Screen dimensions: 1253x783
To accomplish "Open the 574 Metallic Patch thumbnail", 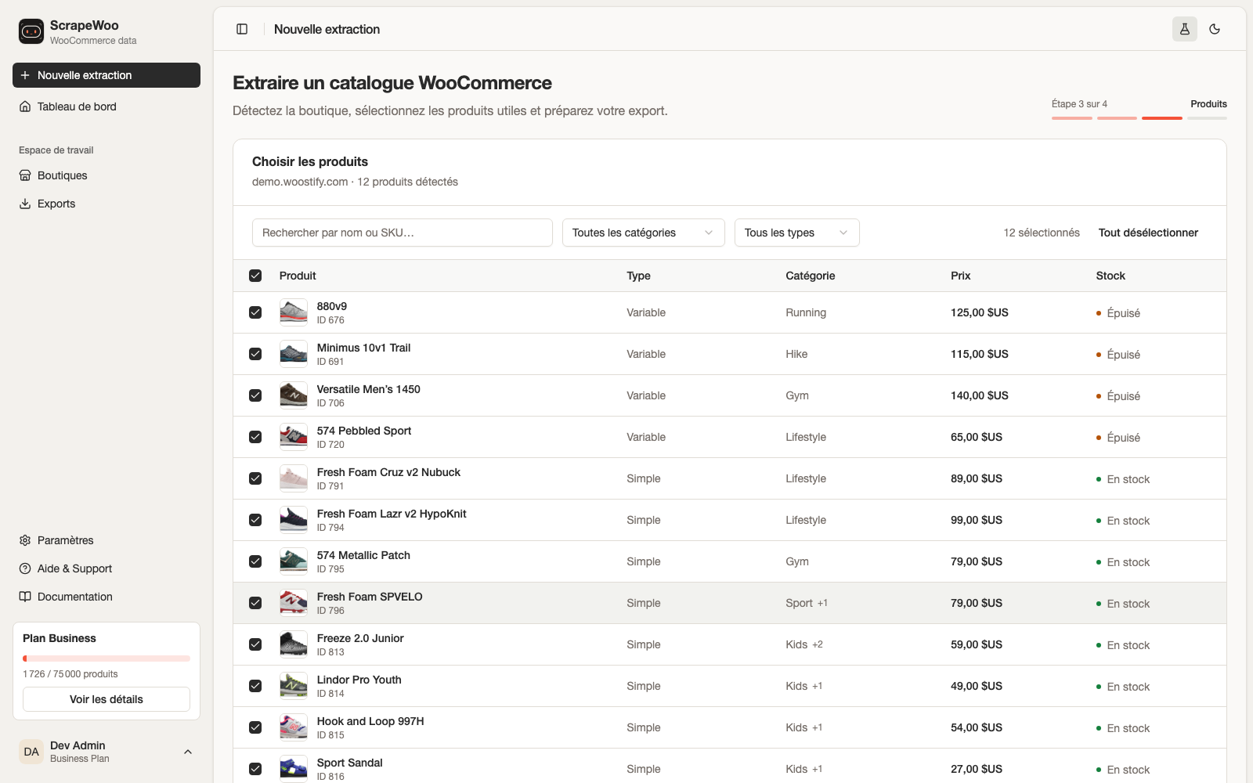I will point(294,561).
